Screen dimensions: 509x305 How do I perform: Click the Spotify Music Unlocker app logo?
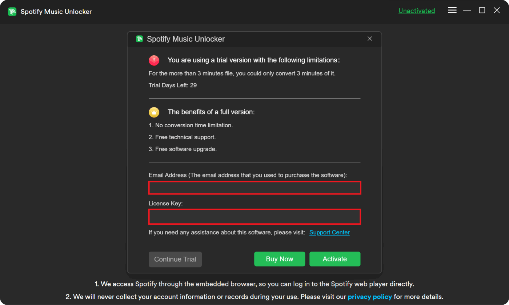12,12
